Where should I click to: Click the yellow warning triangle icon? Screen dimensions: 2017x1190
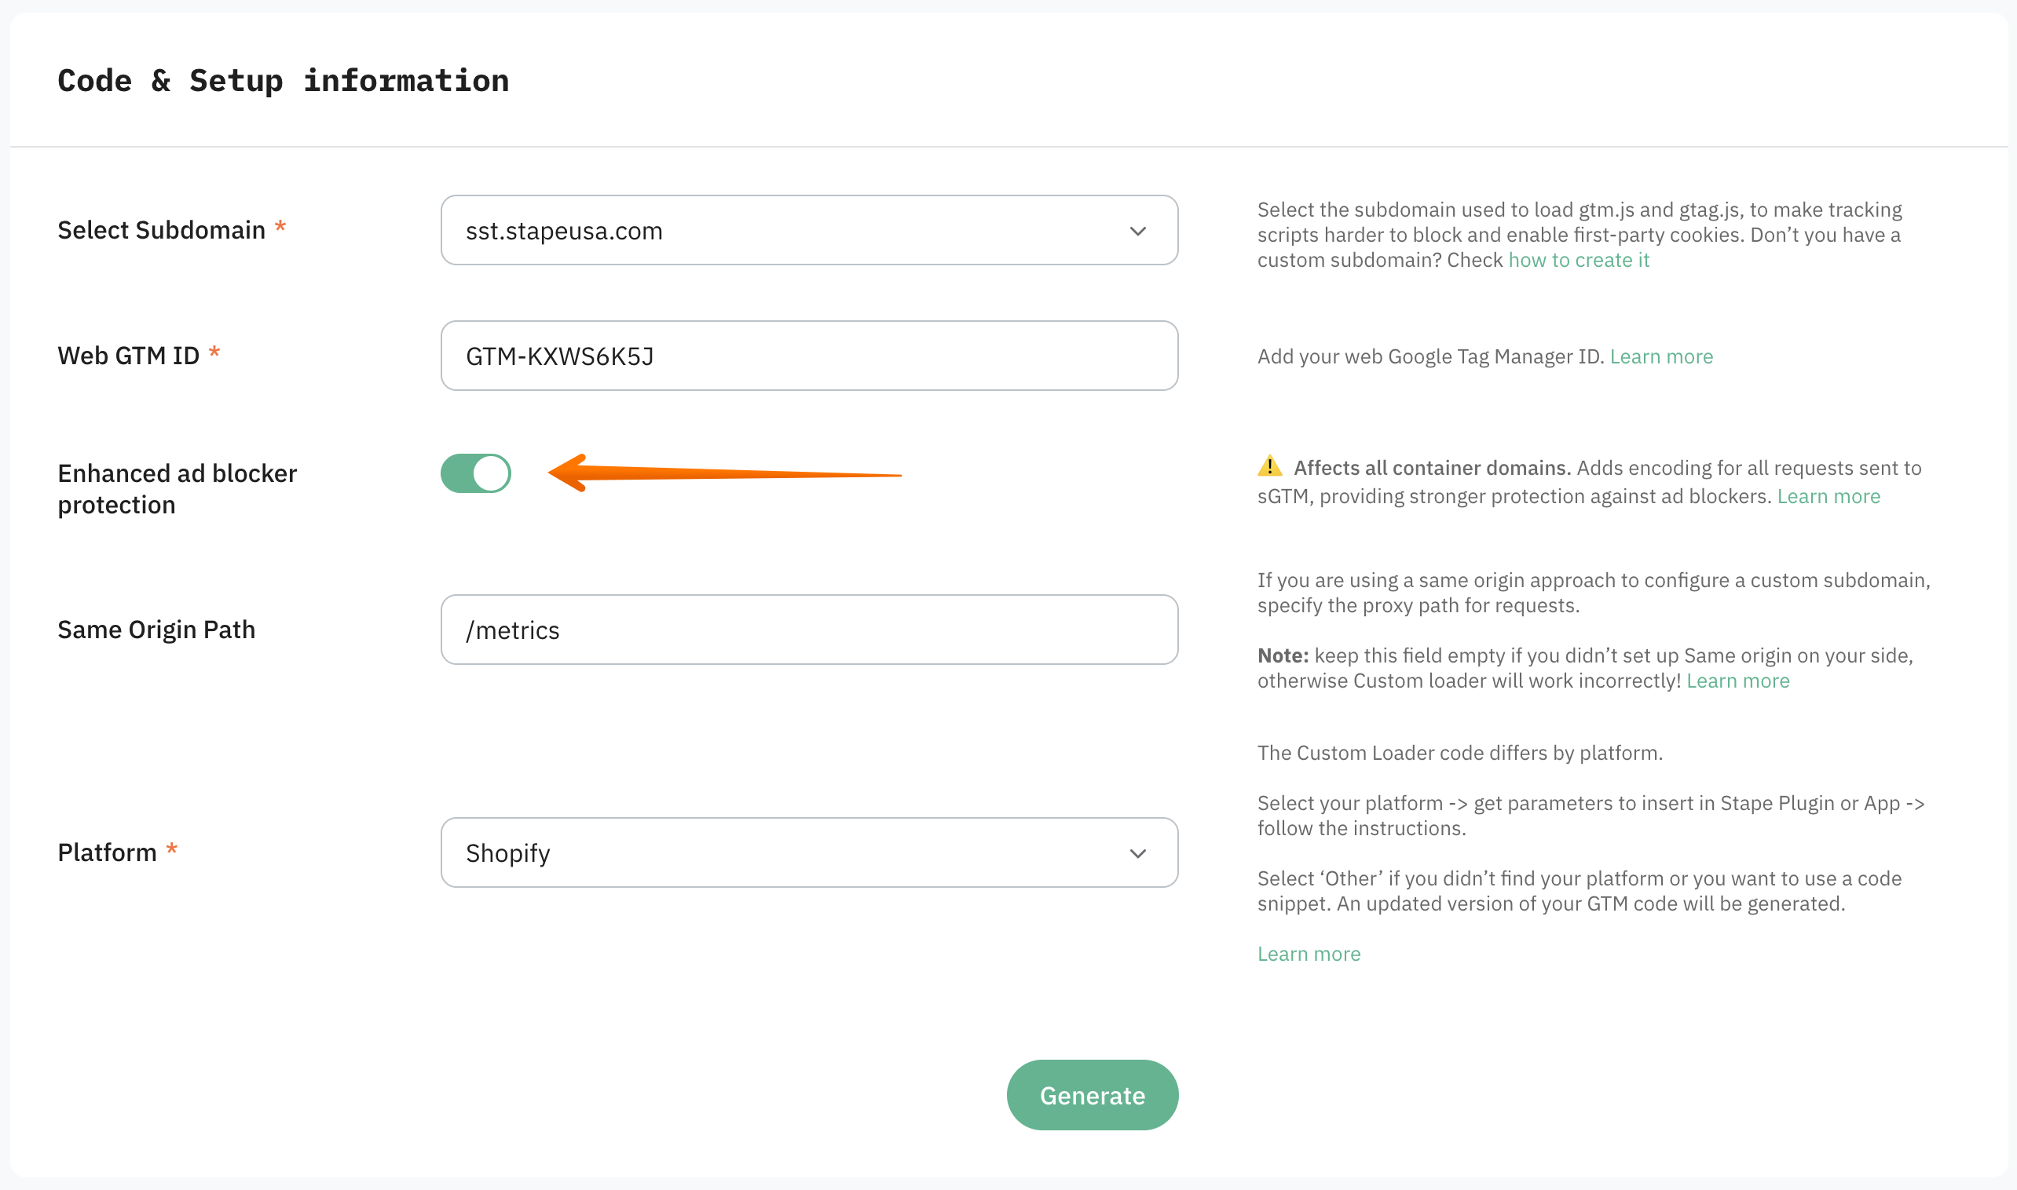[1269, 466]
